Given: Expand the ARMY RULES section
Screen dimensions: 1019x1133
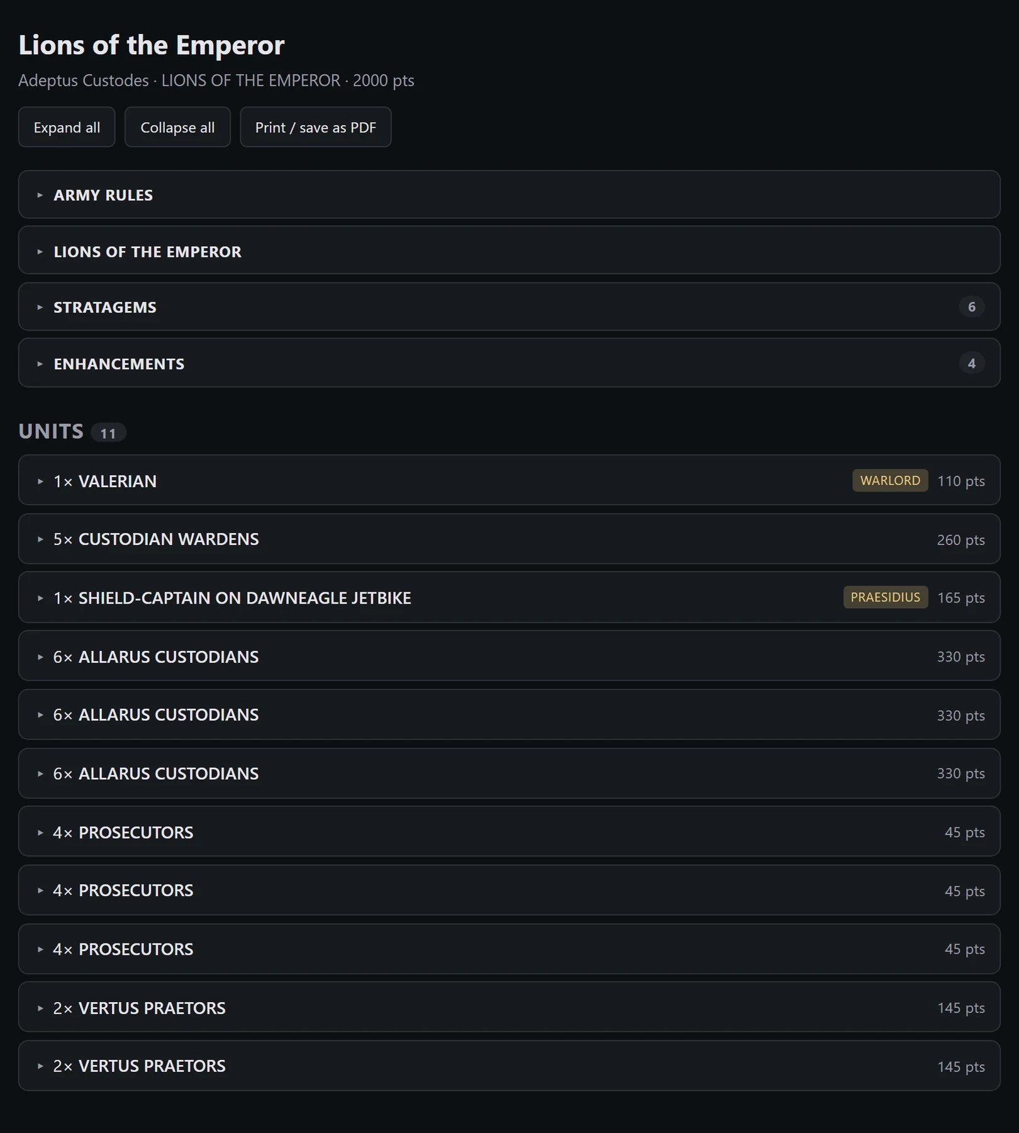Looking at the screenshot, I should click(x=509, y=194).
